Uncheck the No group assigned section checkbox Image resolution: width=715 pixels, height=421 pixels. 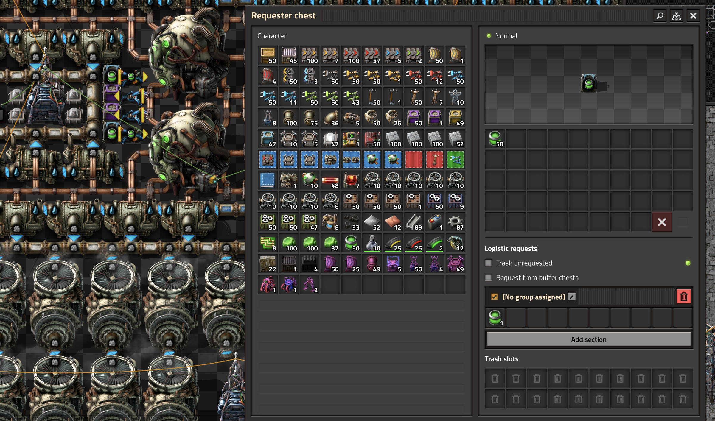coord(495,297)
